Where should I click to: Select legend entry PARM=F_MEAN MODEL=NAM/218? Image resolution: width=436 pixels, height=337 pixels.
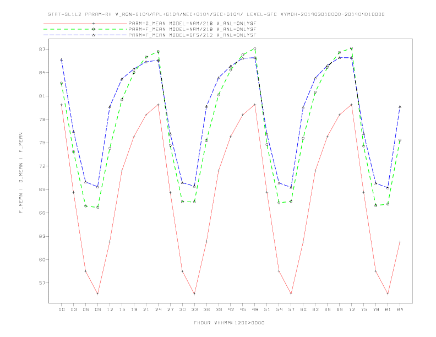point(192,29)
